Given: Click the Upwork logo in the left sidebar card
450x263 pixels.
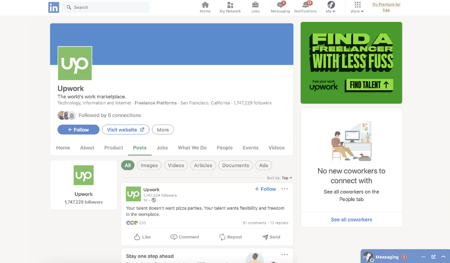Looking at the screenshot, I should pyautogui.click(x=84, y=175).
